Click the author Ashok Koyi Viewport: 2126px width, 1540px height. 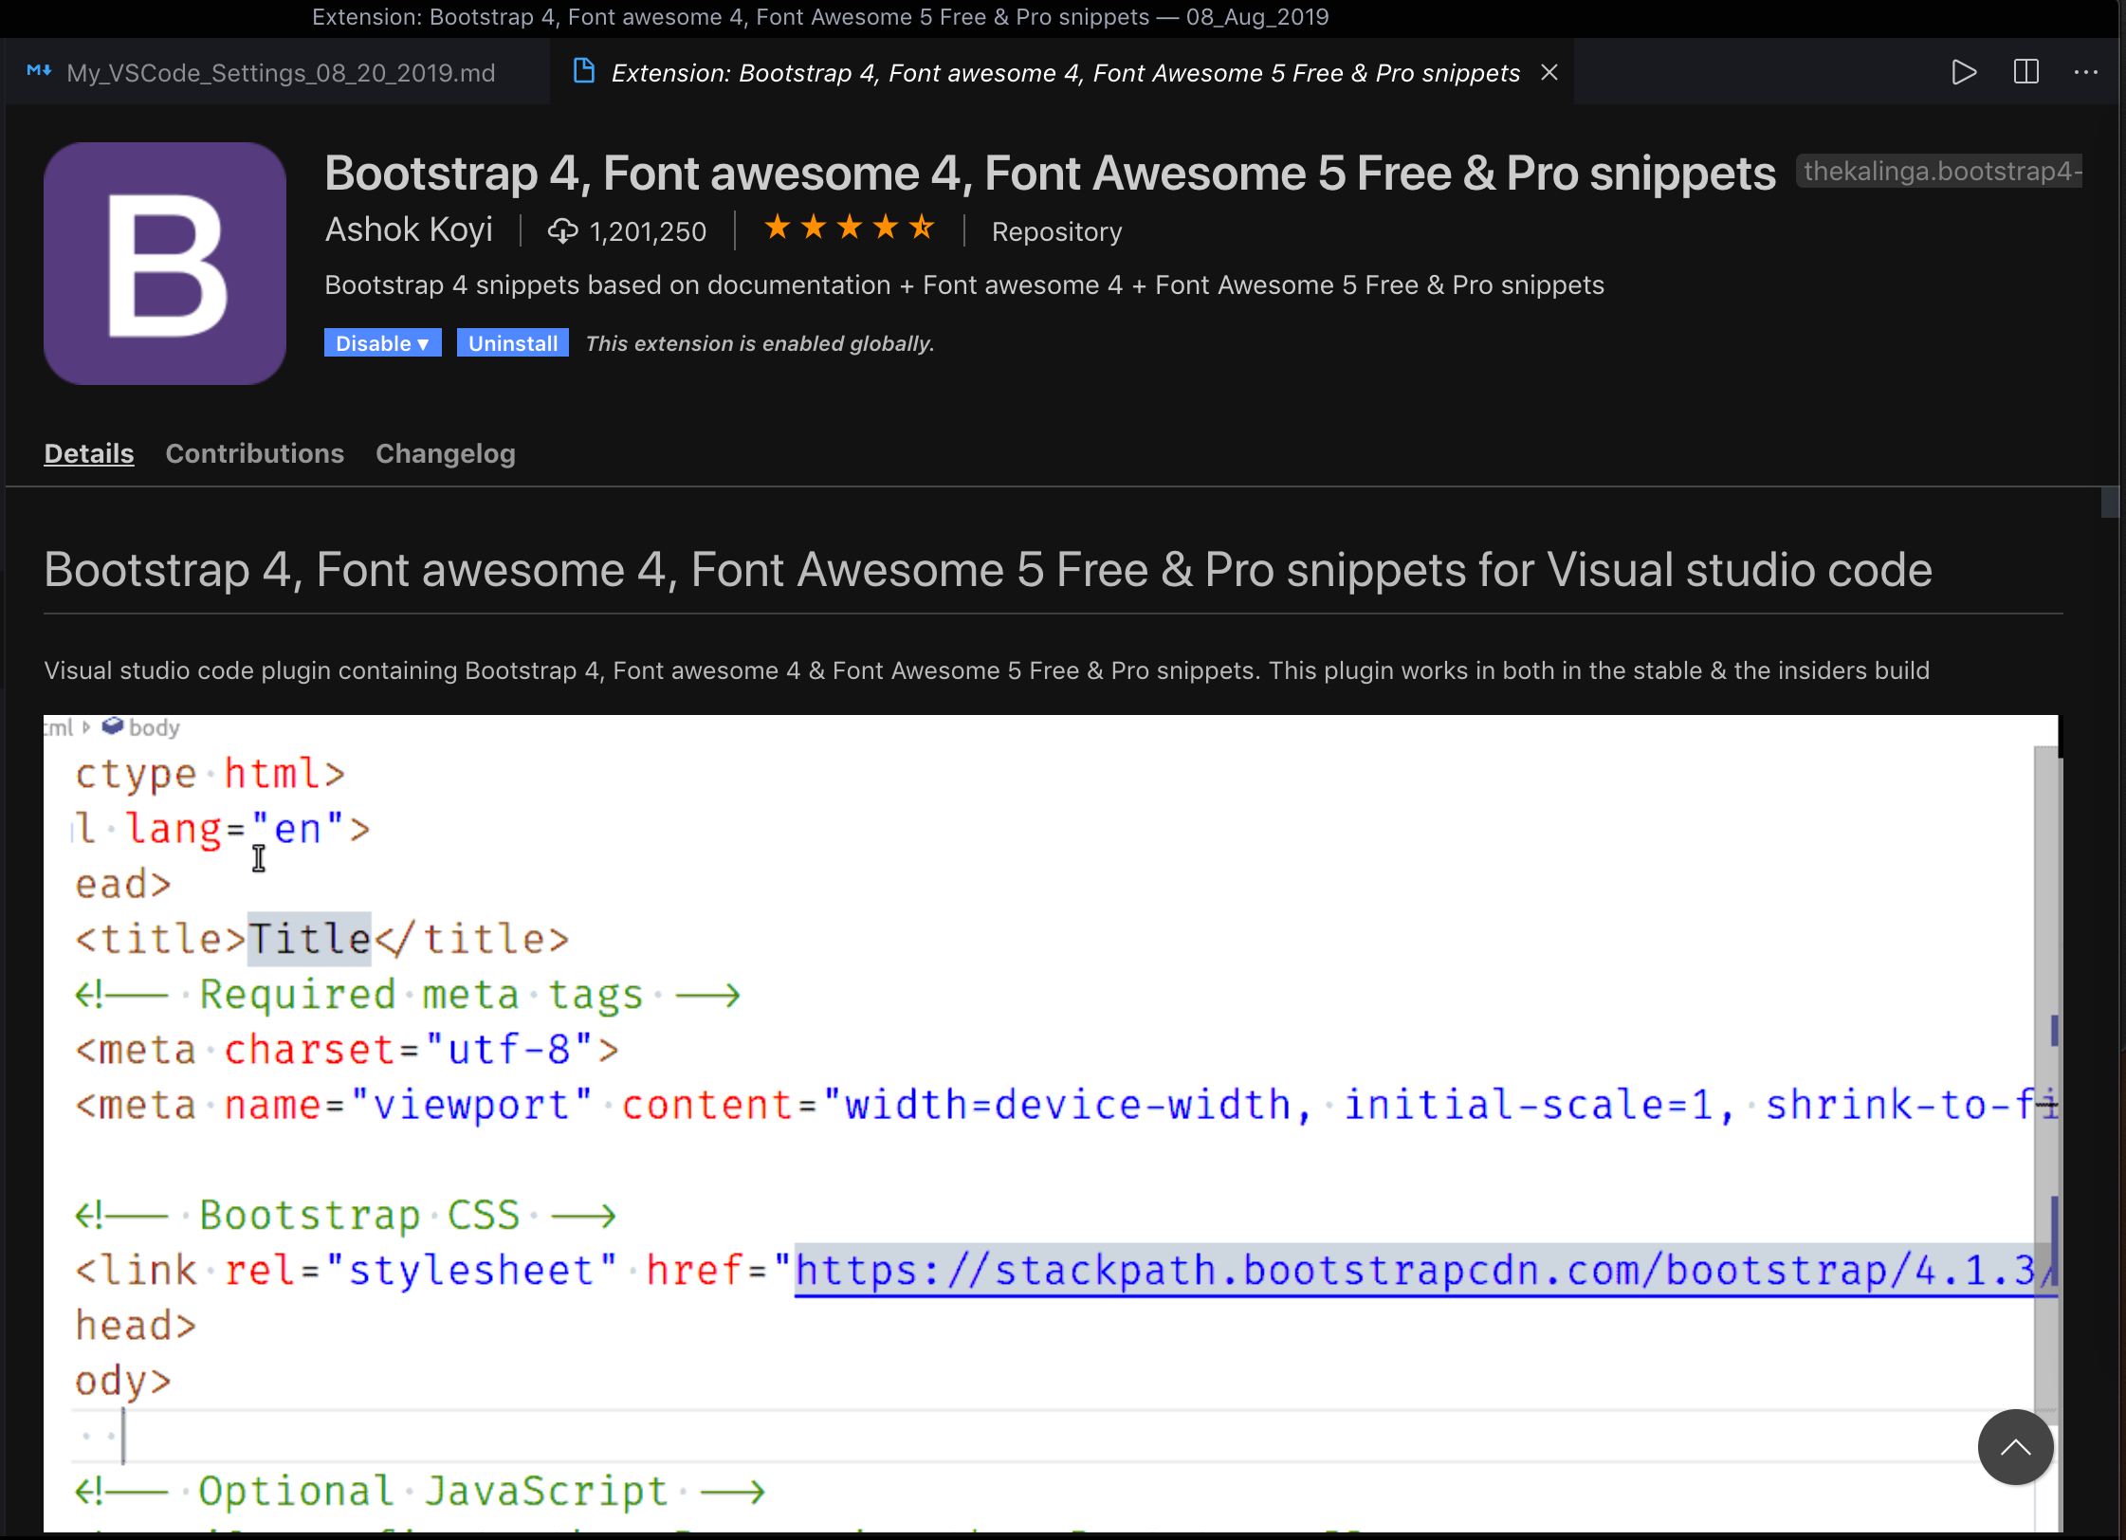(x=409, y=229)
